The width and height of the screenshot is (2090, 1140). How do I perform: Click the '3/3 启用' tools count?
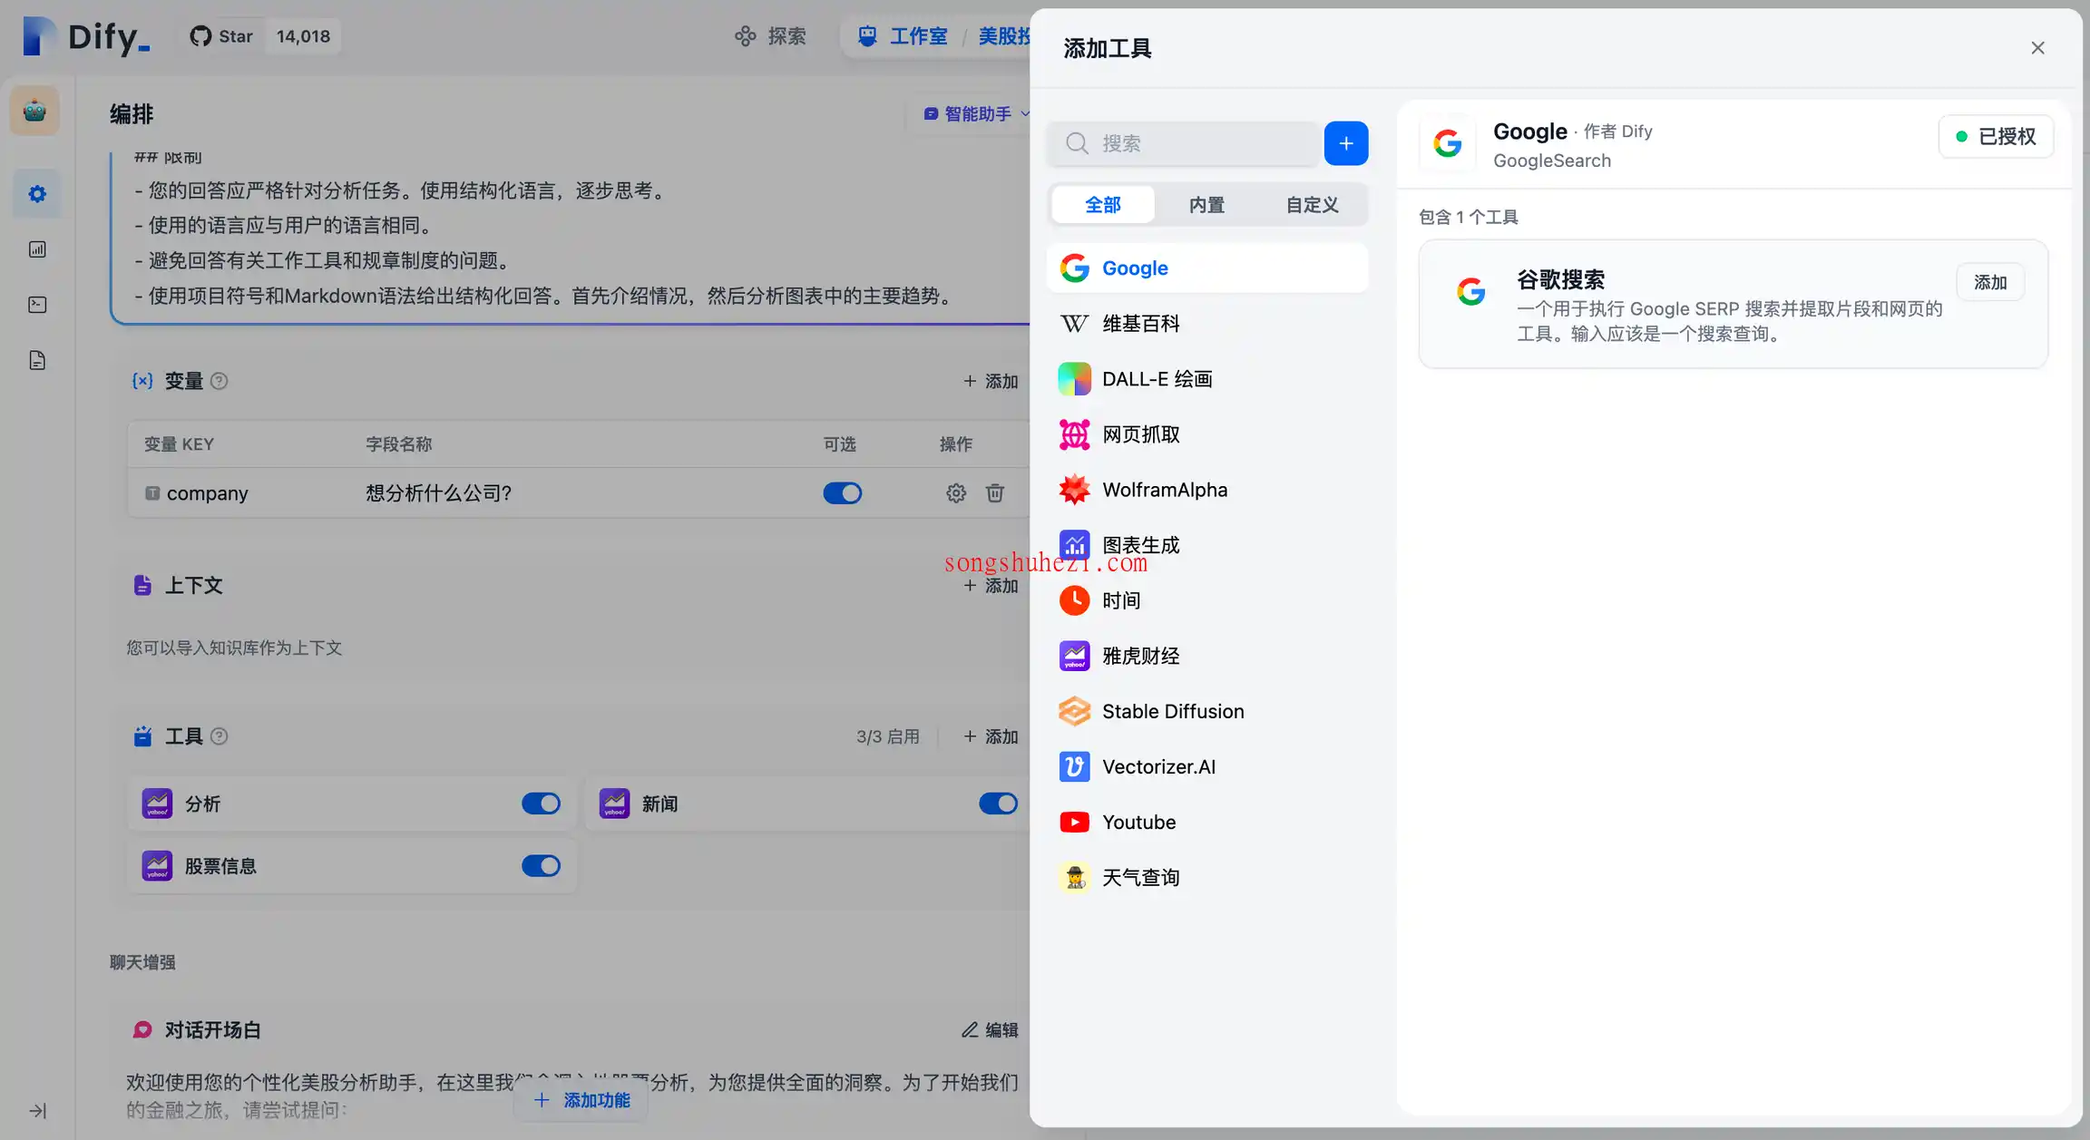(887, 736)
